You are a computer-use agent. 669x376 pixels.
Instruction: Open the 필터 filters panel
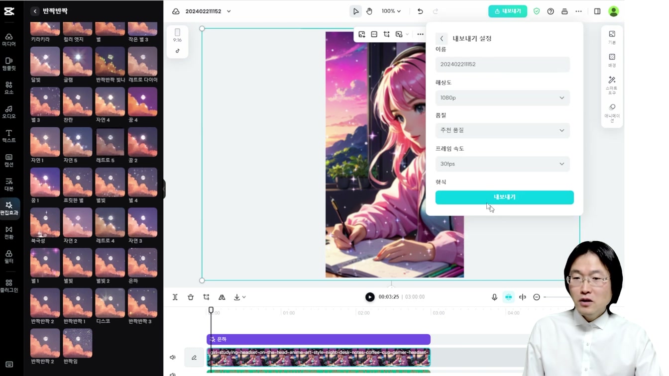click(9, 257)
